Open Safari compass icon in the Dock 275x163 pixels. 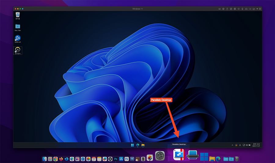tap(83, 159)
